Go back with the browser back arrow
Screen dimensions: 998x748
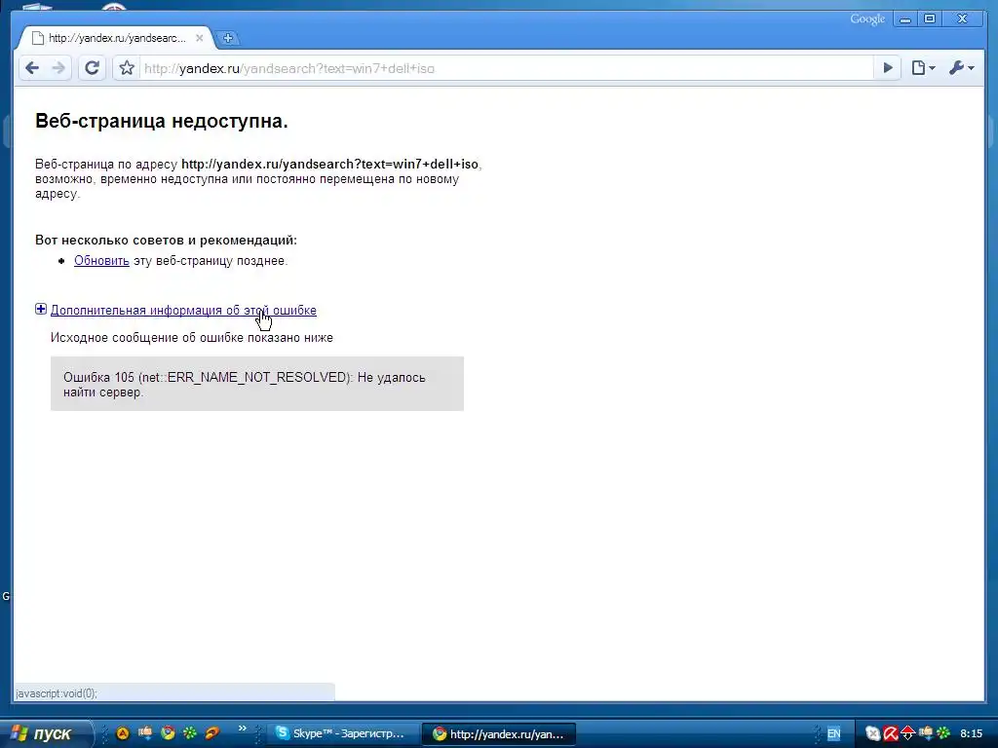(x=32, y=68)
